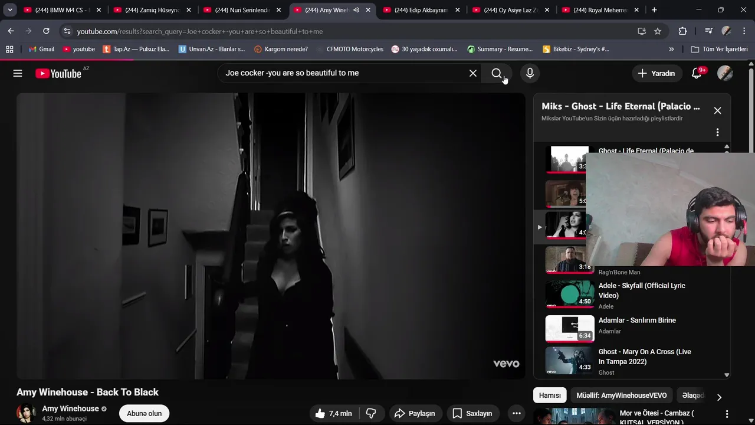
Task: Open the Unvan.Az bookmark
Action: (212, 49)
